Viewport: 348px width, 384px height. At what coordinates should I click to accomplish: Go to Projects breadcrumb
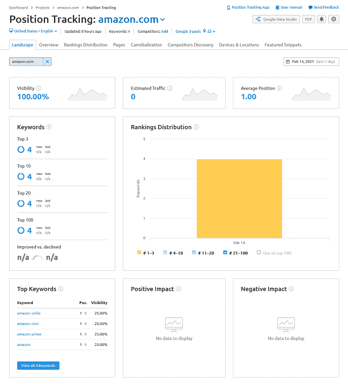tap(42, 8)
